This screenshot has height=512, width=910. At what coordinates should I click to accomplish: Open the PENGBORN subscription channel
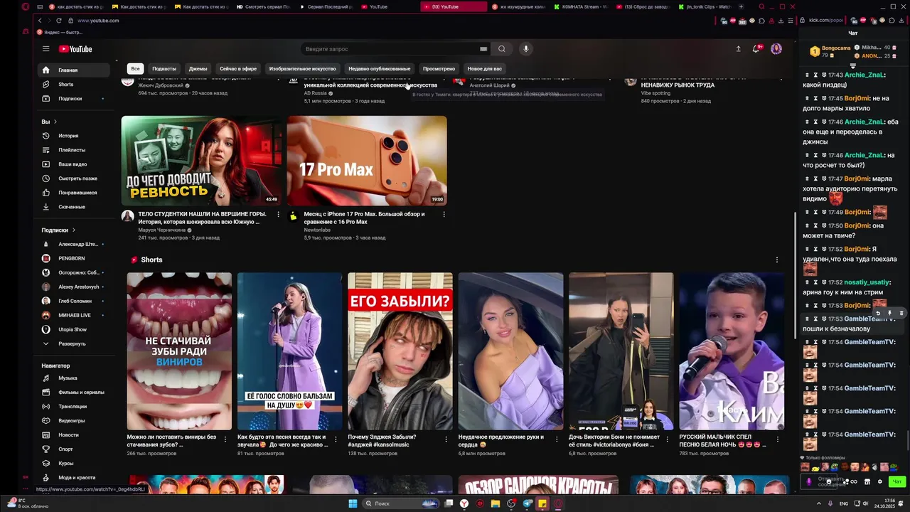coord(74,258)
